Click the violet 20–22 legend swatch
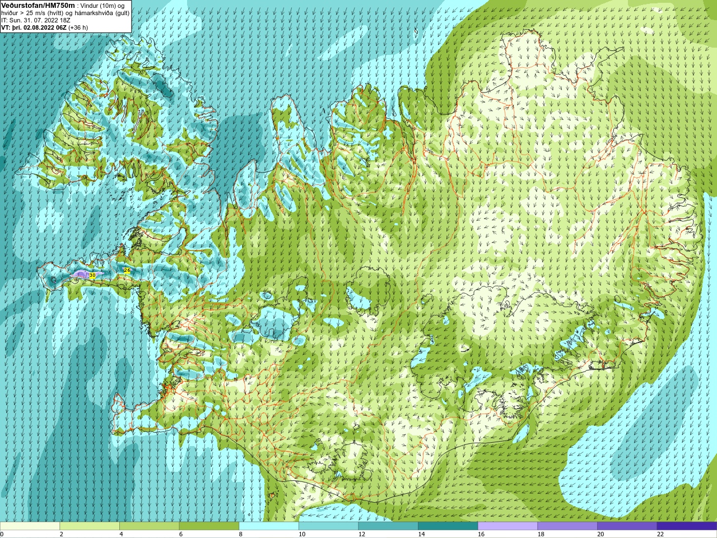Viewport: 717px width, 538px height. pos(627,526)
